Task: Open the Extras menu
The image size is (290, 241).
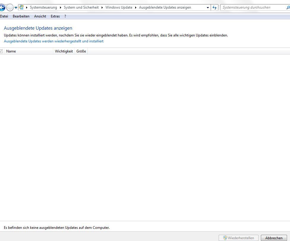Action: click(55, 16)
